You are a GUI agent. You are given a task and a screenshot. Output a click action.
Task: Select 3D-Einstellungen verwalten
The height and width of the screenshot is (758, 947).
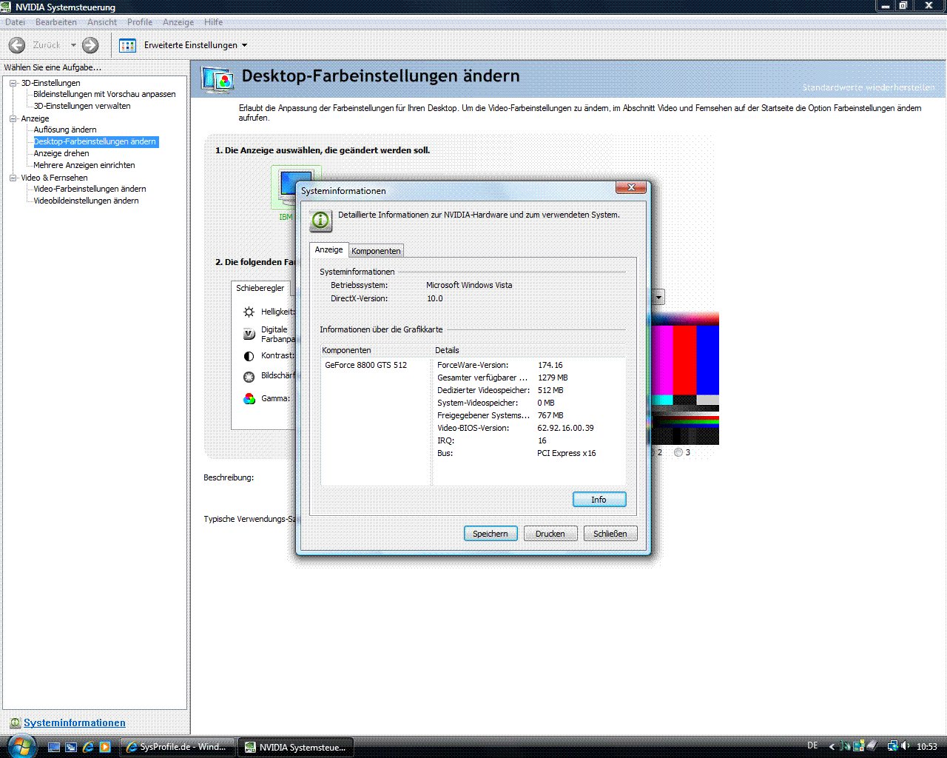(x=81, y=106)
